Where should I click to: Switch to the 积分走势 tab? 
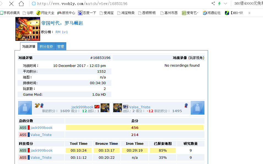(46, 46)
